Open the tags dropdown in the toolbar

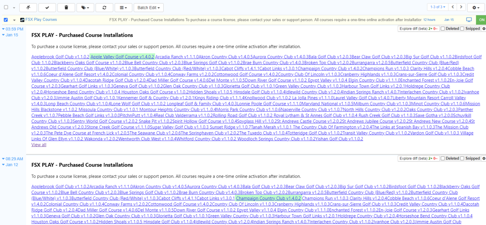point(85,7)
